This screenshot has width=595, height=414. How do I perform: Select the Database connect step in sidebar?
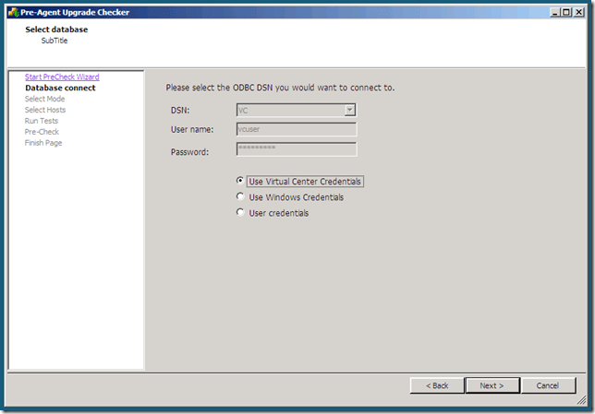click(x=60, y=88)
